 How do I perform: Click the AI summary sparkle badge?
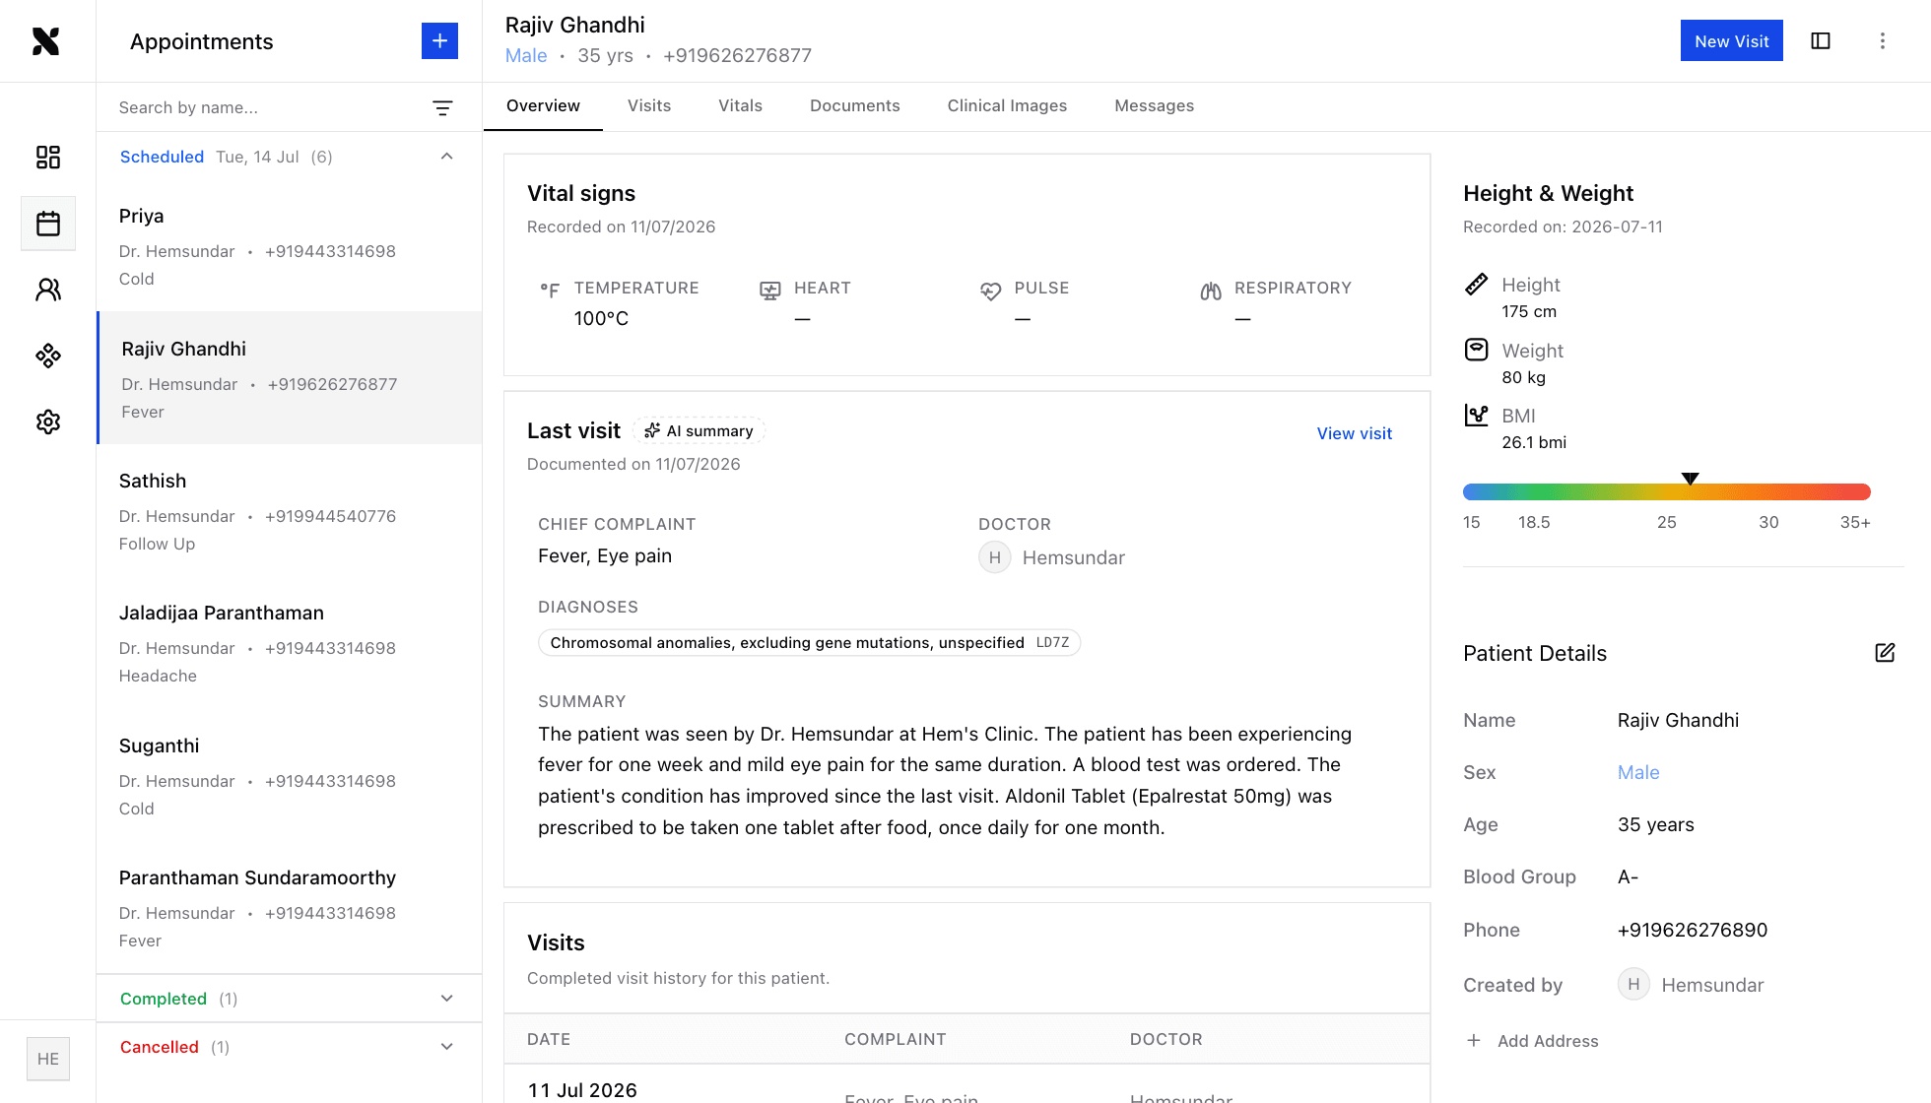click(699, 430)
